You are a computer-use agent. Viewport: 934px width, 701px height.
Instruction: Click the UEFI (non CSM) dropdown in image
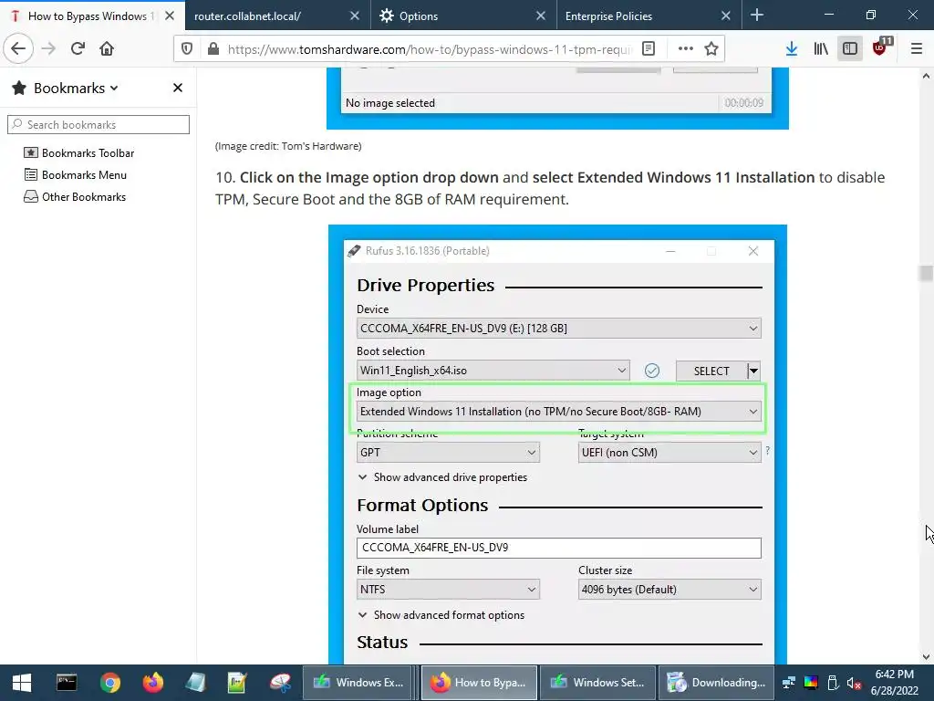click(x=669, y=453)
